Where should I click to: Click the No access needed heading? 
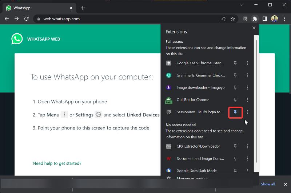180,125
